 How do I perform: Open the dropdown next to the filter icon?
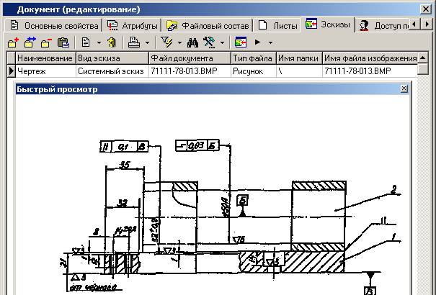click(179, 42)
